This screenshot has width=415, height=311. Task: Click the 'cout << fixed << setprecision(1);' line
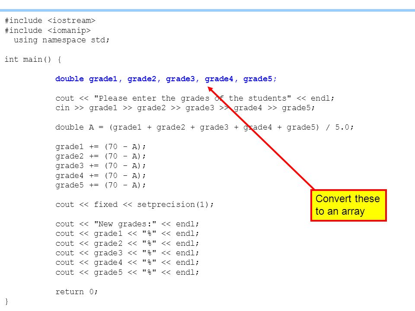tap(134, 205)
